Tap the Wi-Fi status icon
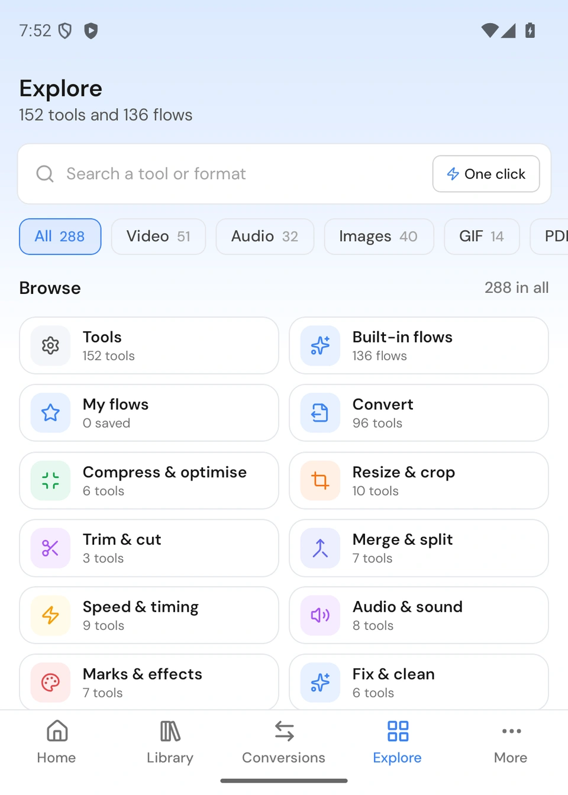Screen dimensions: 568x795 (490, 31)
